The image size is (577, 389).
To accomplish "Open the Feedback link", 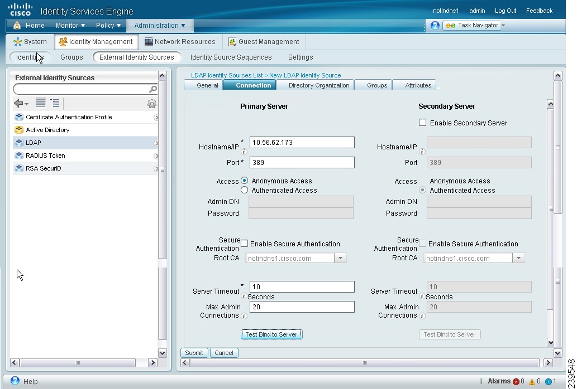I will tap(539, 11).
